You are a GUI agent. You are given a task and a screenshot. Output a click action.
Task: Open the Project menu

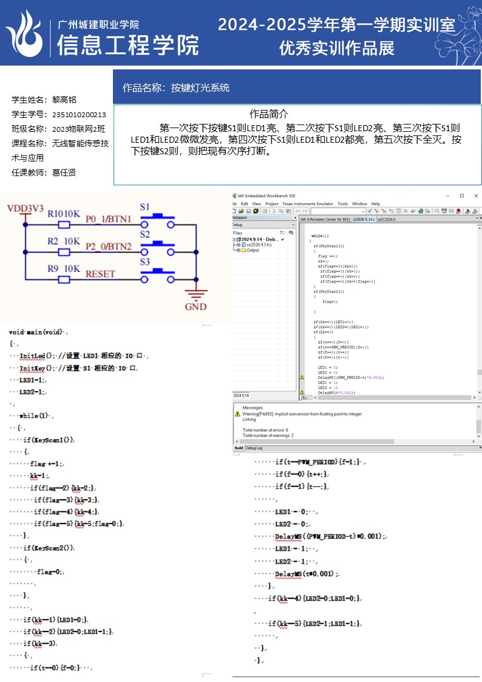tap(271, 204)
